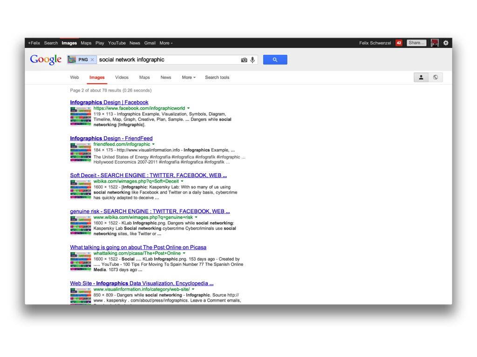This screenshot has height=357, width=477.
Task: Click the search text input field
Action: point(168,60)
